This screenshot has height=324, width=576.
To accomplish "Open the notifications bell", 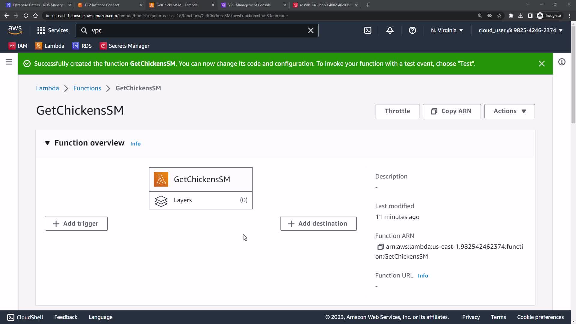I will (x=390, y=30).
